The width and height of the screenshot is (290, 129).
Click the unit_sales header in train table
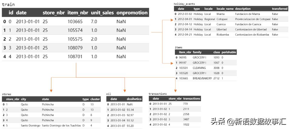102,13
